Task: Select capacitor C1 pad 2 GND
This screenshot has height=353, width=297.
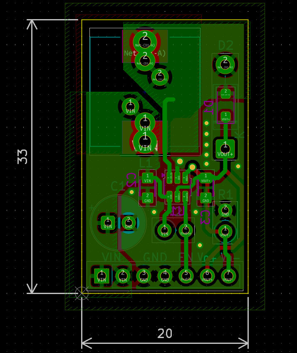Action: tap(129, 222)
